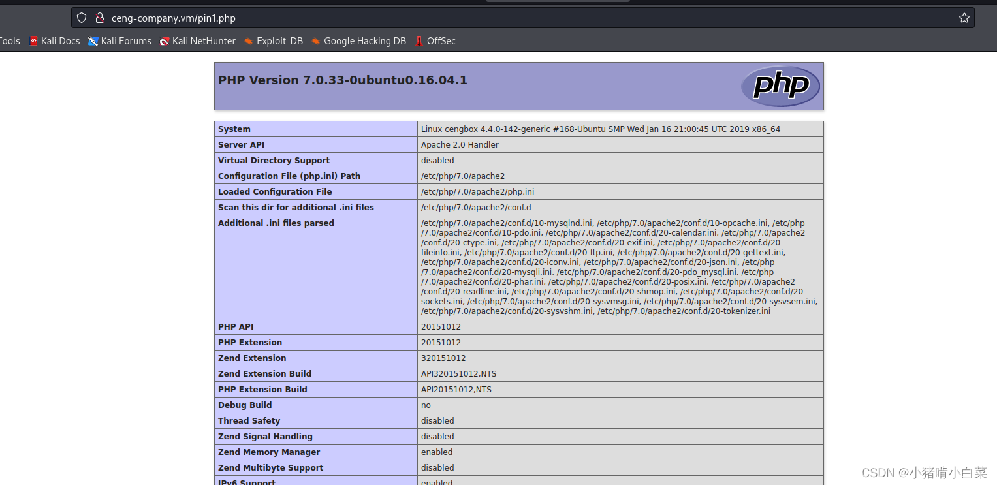Click the Loaded Configuration File label

[x=275, y=192]
